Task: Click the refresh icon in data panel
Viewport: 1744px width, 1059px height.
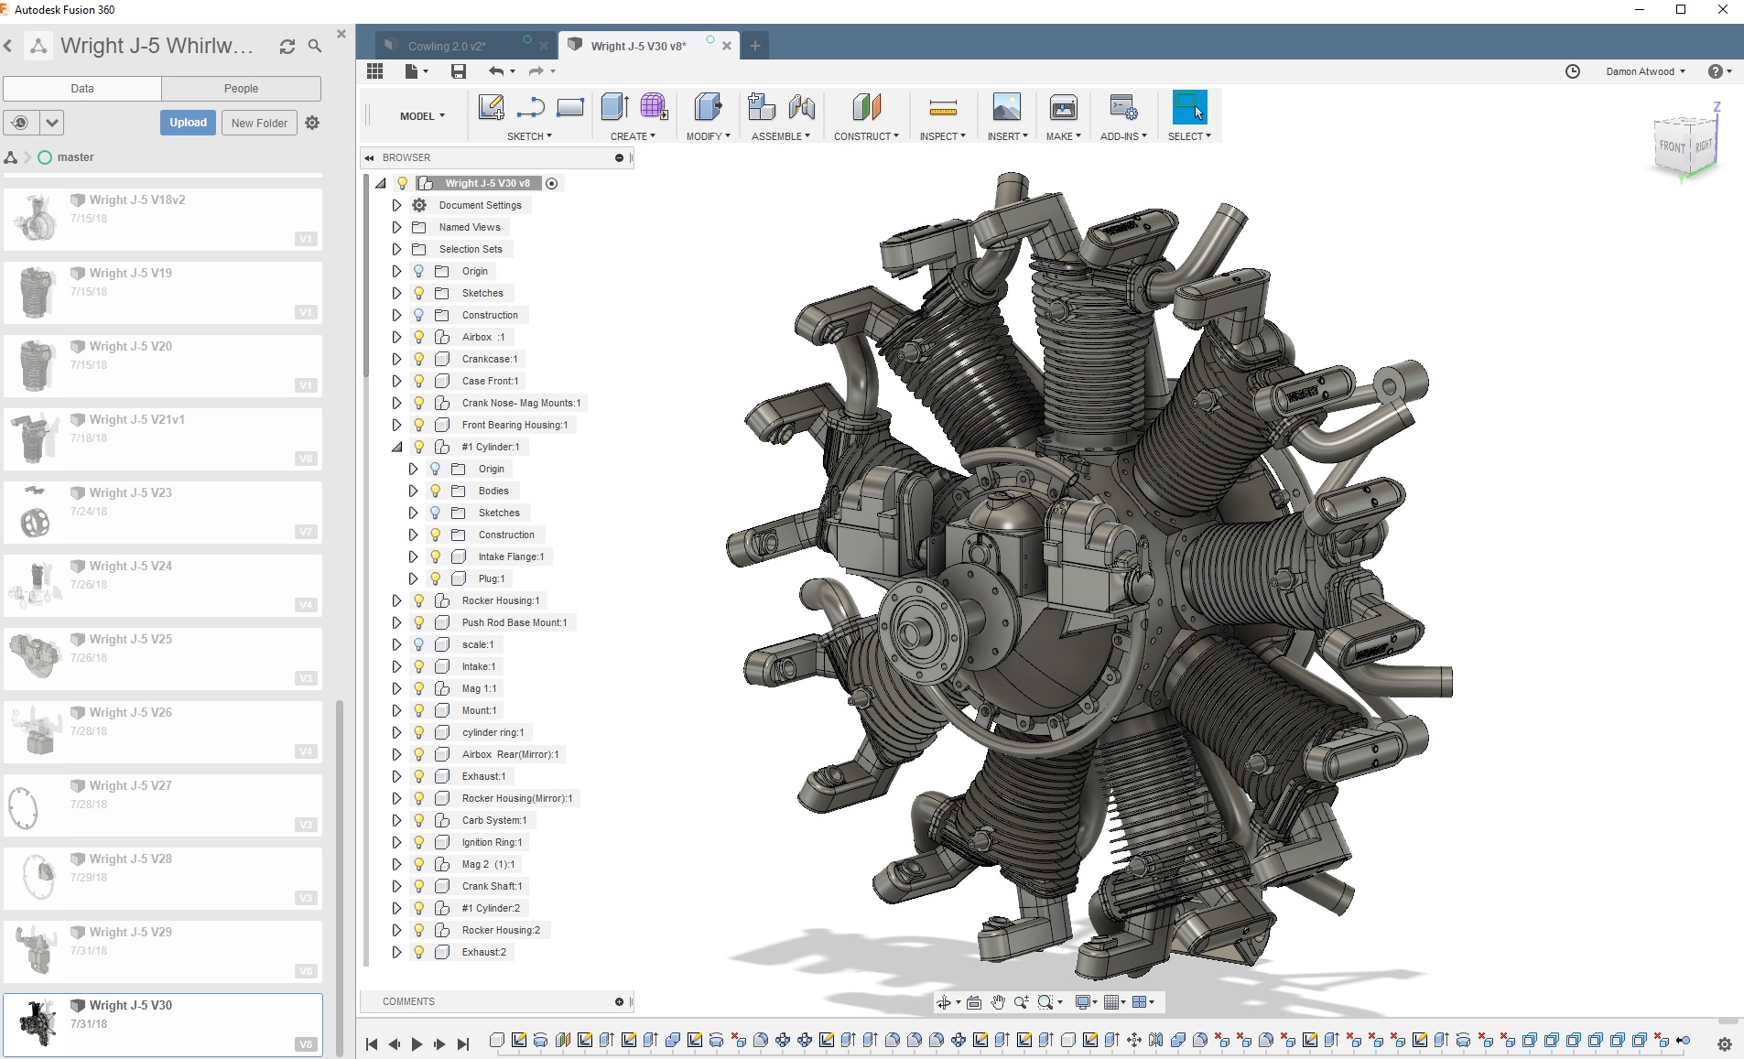Action: (x=287, y=46)
